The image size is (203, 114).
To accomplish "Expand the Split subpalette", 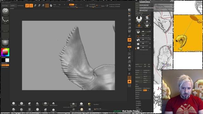I will [x=137, y=85].
